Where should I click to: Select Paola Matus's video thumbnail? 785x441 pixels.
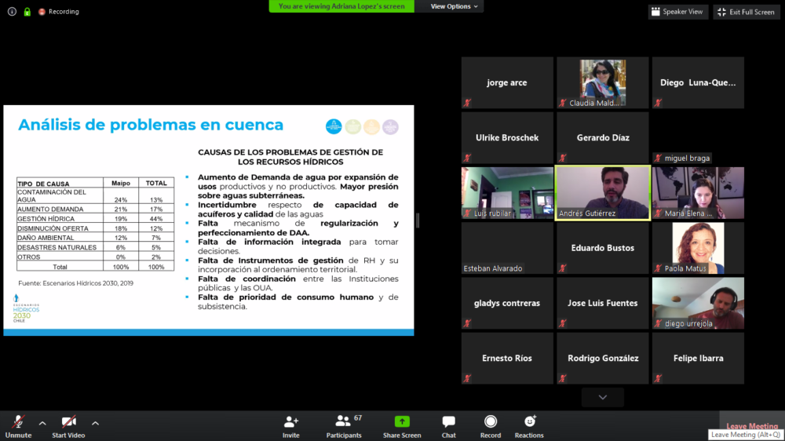click(698, 247)
